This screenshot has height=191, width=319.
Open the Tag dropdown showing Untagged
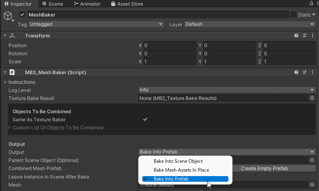click(96, 24)
